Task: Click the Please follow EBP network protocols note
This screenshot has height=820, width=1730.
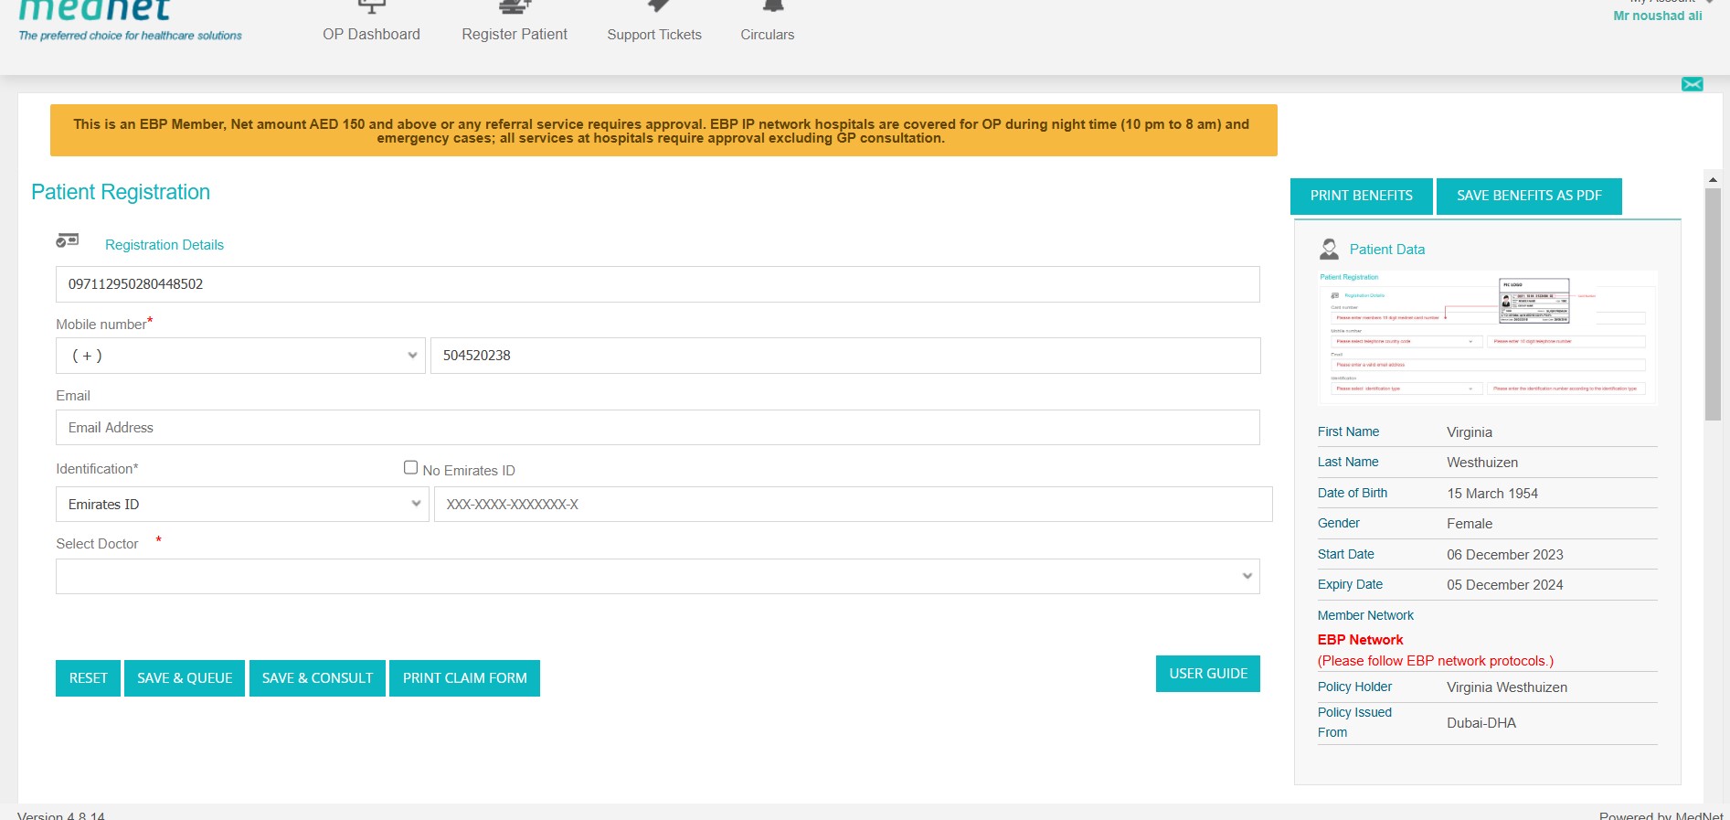Action: pyautogui.click(x=1436, y=661)
